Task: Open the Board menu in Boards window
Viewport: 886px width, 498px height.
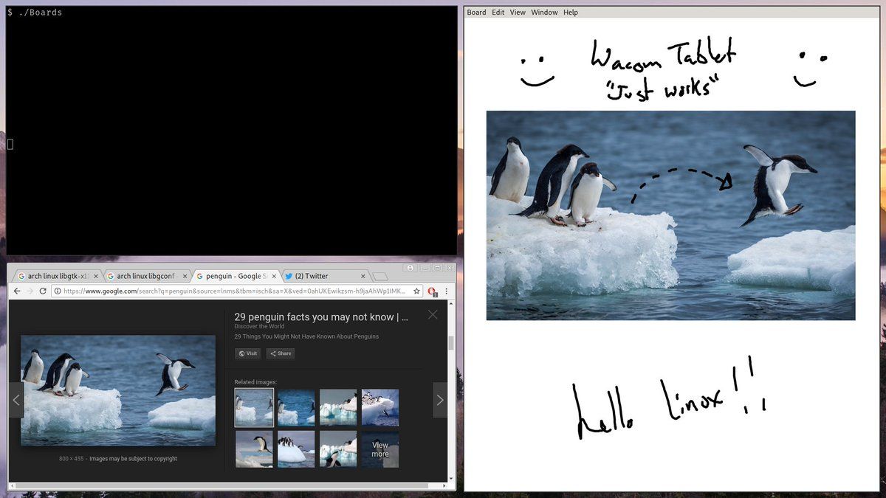Action: [476, 13]
